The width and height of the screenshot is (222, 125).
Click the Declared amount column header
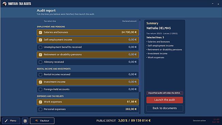129,21
